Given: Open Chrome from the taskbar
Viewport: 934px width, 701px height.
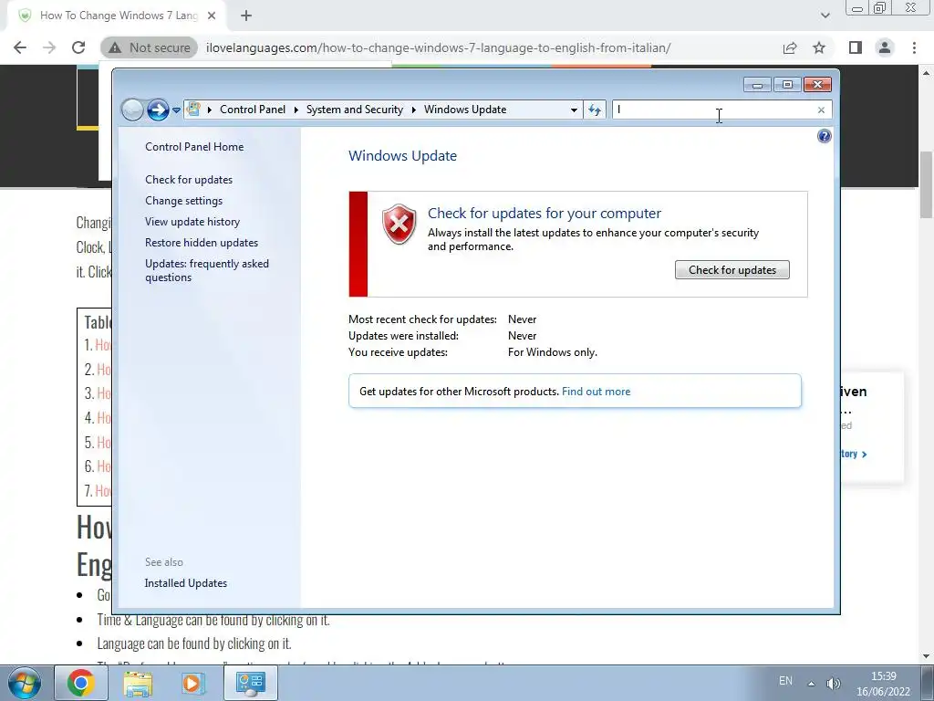Looking at the screenshot, I should tap(81, 683).
